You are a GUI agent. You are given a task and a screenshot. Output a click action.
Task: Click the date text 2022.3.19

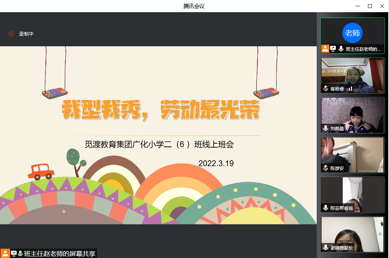click(216, 163)
